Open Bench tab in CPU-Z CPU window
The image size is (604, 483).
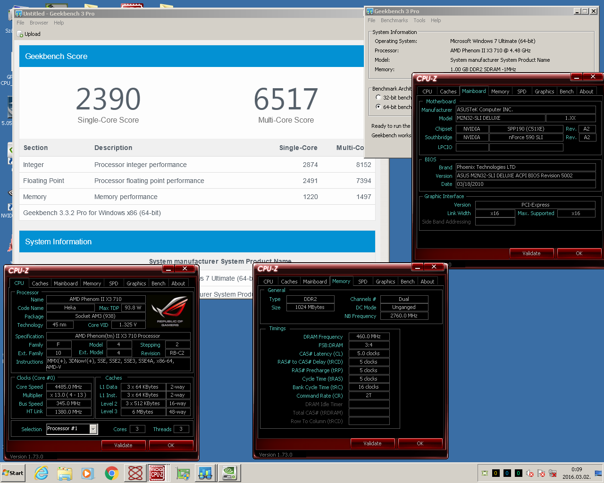click(159, 283)
